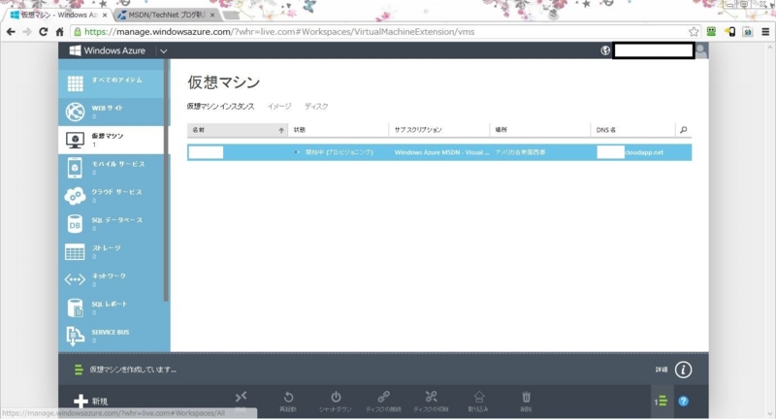
Task: Click the search magnifier in table header
Action: [x=684, y=130]
